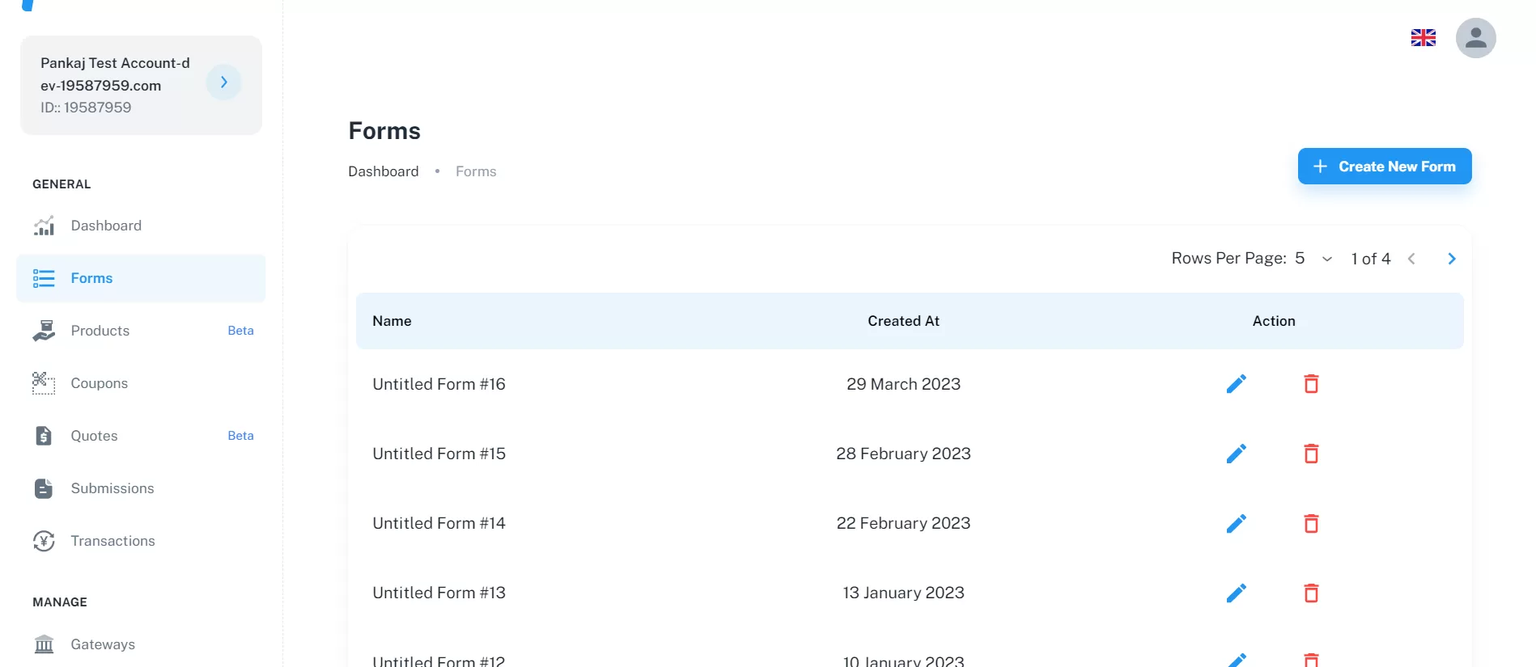The height and width of the screenshot is (667, 1536).
Task: Click the Beta badge next to Products
Action: pos(240,331)
